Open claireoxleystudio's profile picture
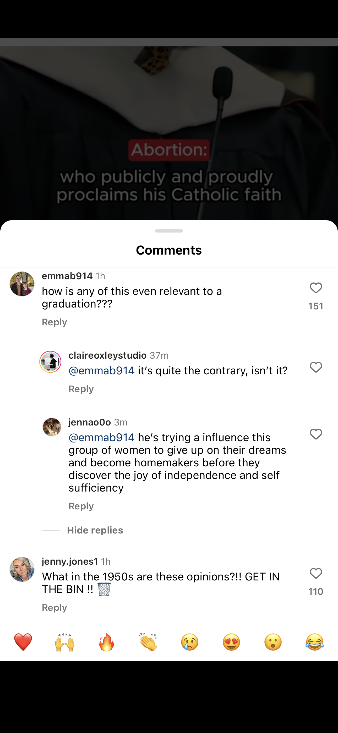Image resolution: width=338 pixels, height=733 pixels. point(50,362)
